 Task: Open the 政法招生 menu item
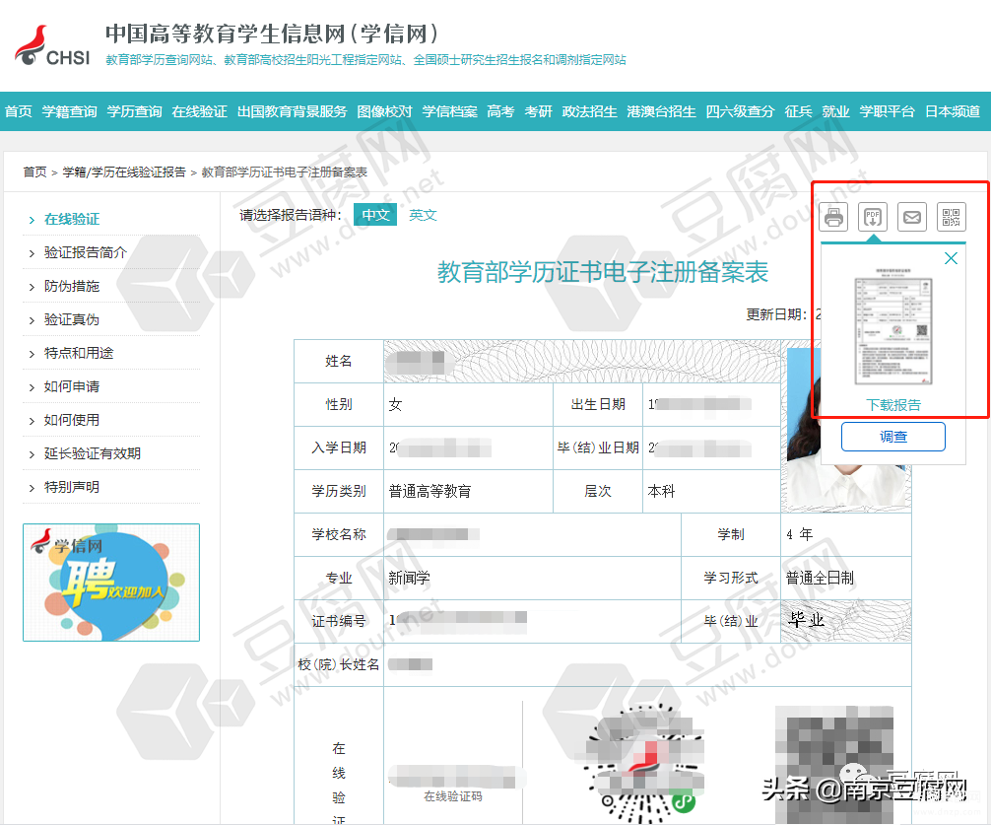590,112
